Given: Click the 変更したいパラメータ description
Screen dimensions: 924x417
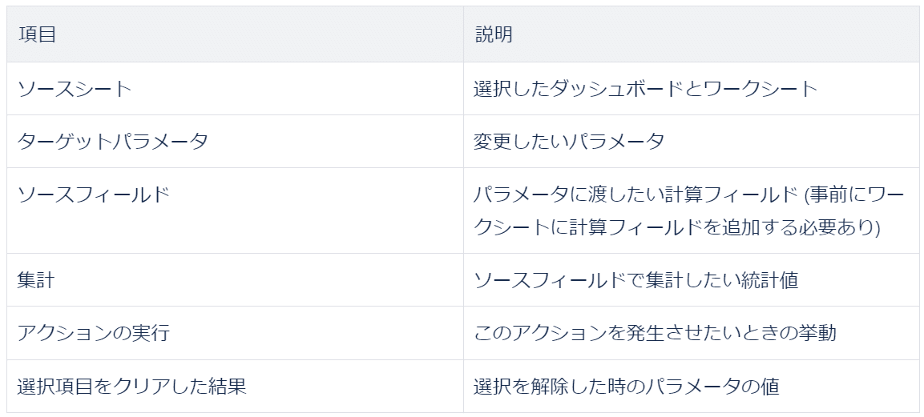Looking at the screenshot, I should (569, 142).
